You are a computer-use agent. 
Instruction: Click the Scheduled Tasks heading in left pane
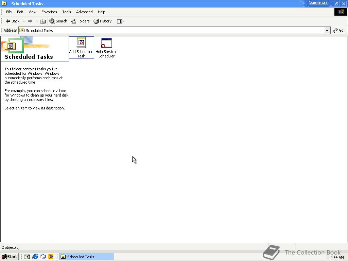29,57
